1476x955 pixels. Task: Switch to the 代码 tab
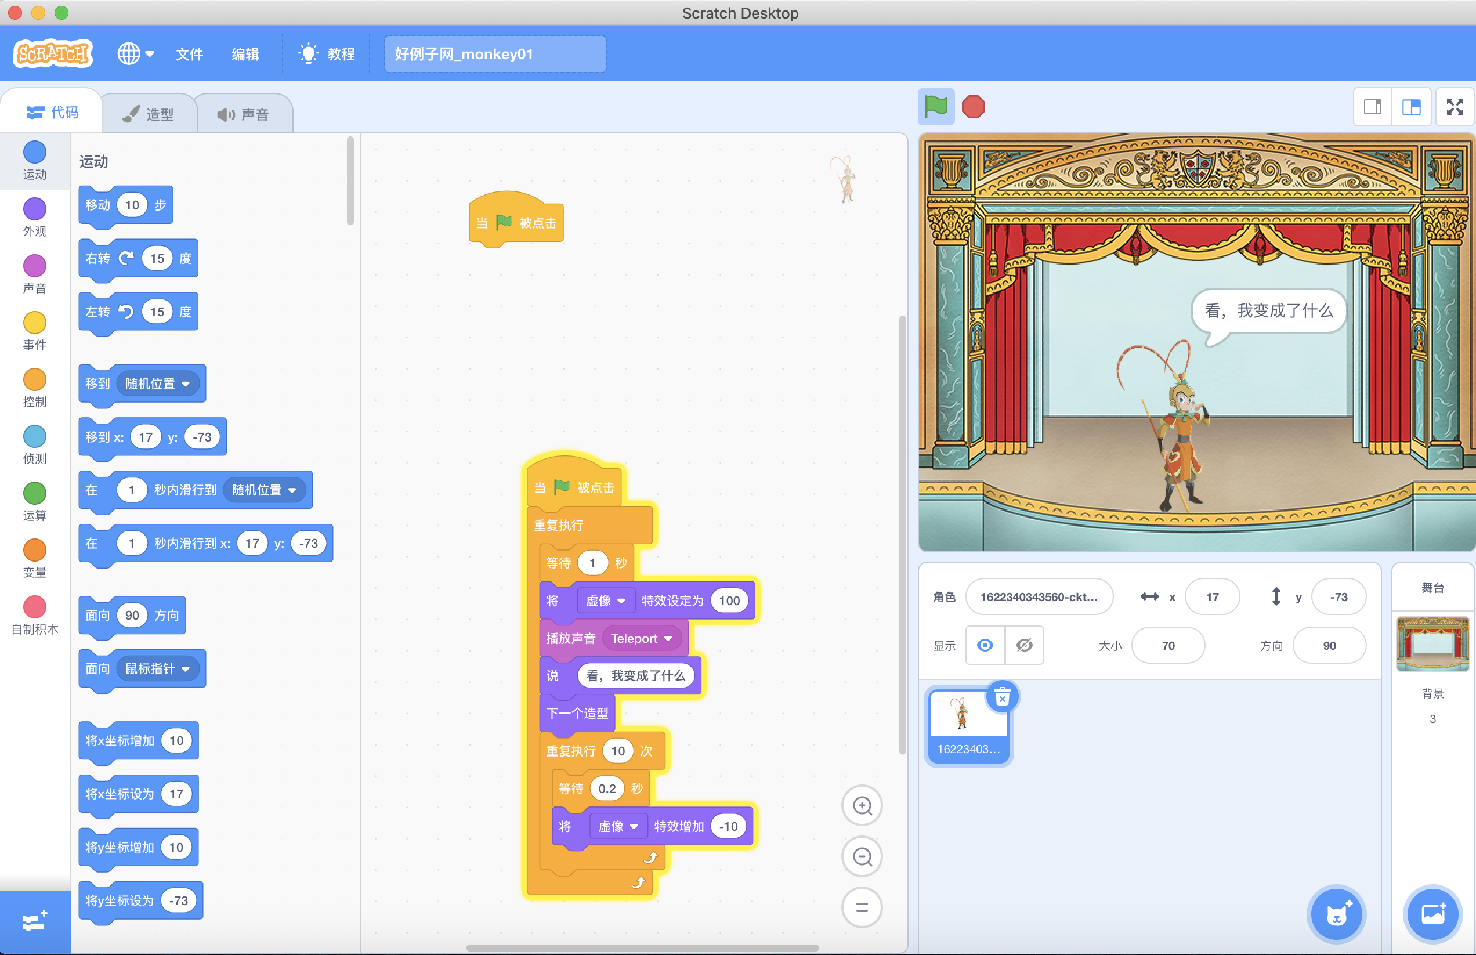52,112
